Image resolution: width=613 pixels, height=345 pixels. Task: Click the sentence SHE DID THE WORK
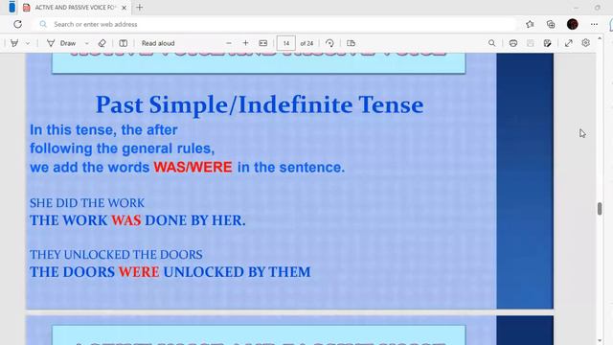pos(87,203)
